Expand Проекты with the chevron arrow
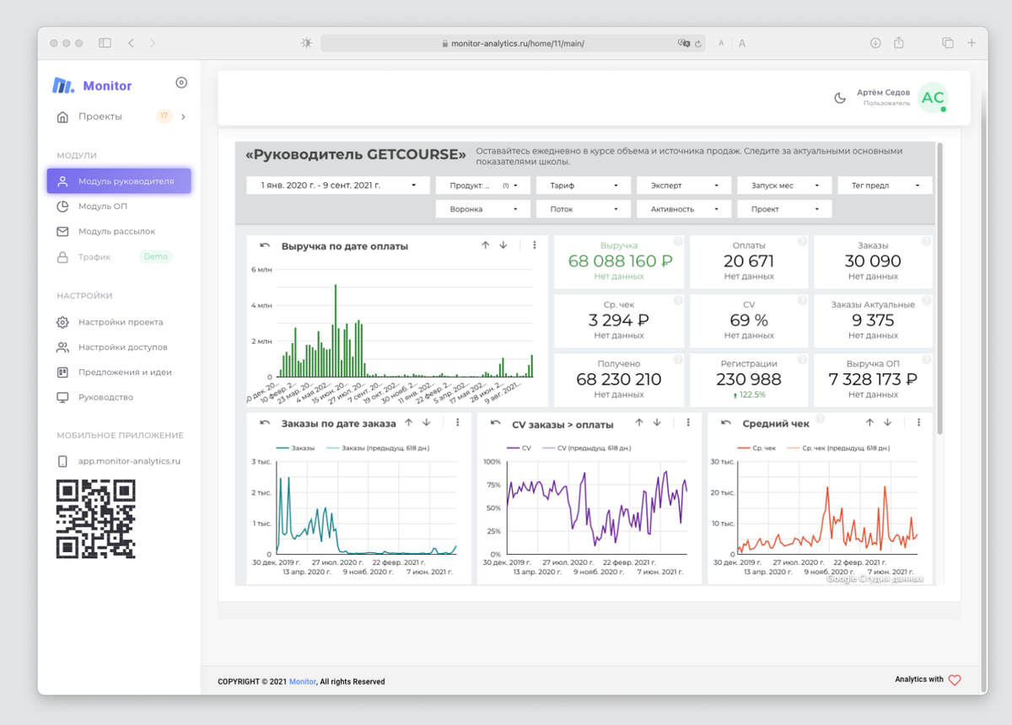Image resolution: width=1012 pixels, height=725 pixels. [184, 116]
